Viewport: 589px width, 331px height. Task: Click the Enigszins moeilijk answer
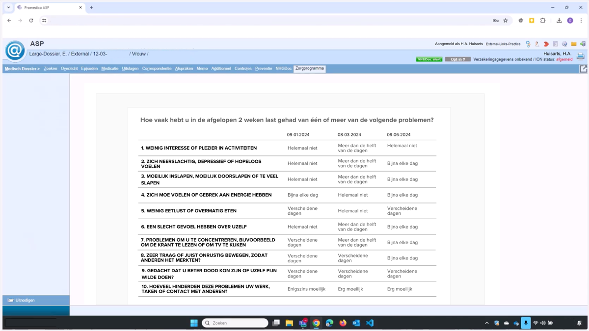(306, 289)
